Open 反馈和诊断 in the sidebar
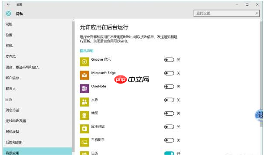The height and width of the screenshot is (159, 264). coord(14,143)
